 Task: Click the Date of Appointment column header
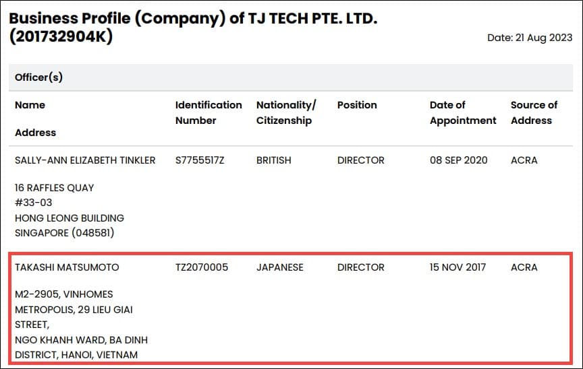(x=462, y=112)
